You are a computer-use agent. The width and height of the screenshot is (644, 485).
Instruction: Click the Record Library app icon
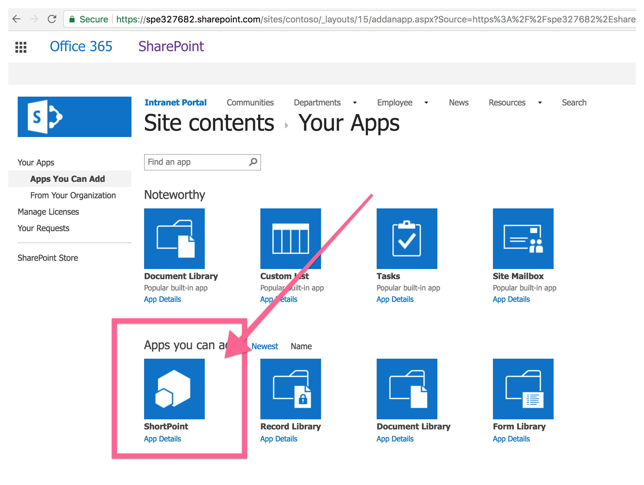[290, 389]
